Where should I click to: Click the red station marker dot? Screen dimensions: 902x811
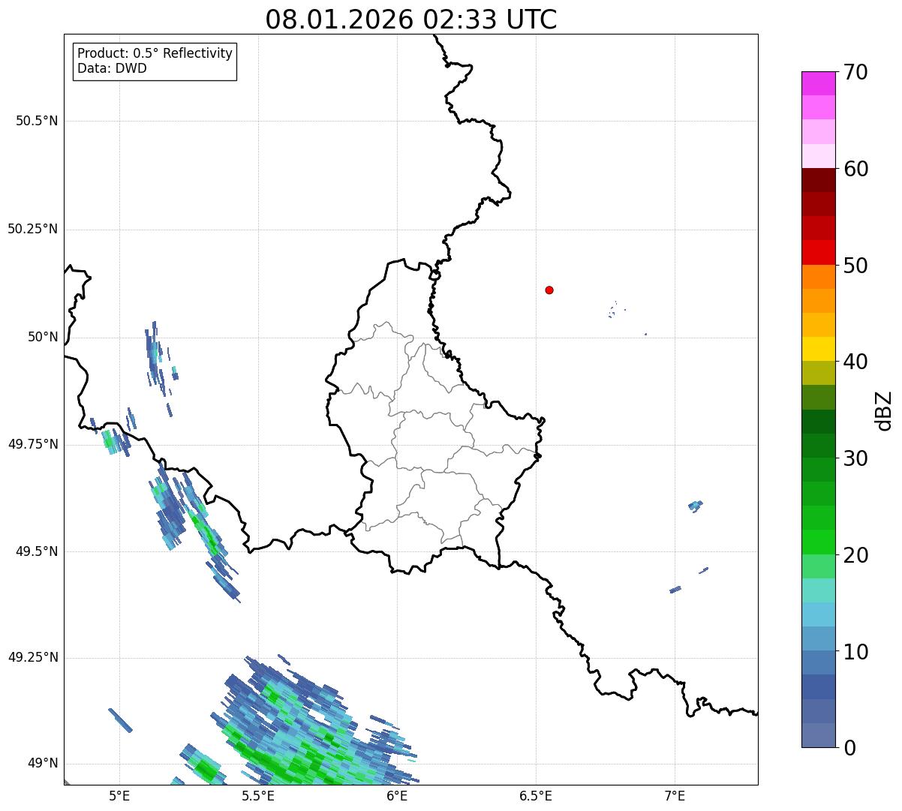(549, 290)
